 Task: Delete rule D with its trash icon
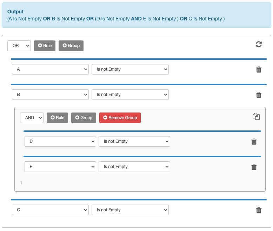pos(254,142)
